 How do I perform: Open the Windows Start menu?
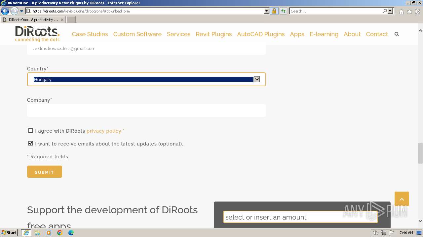tap(9, 233)
